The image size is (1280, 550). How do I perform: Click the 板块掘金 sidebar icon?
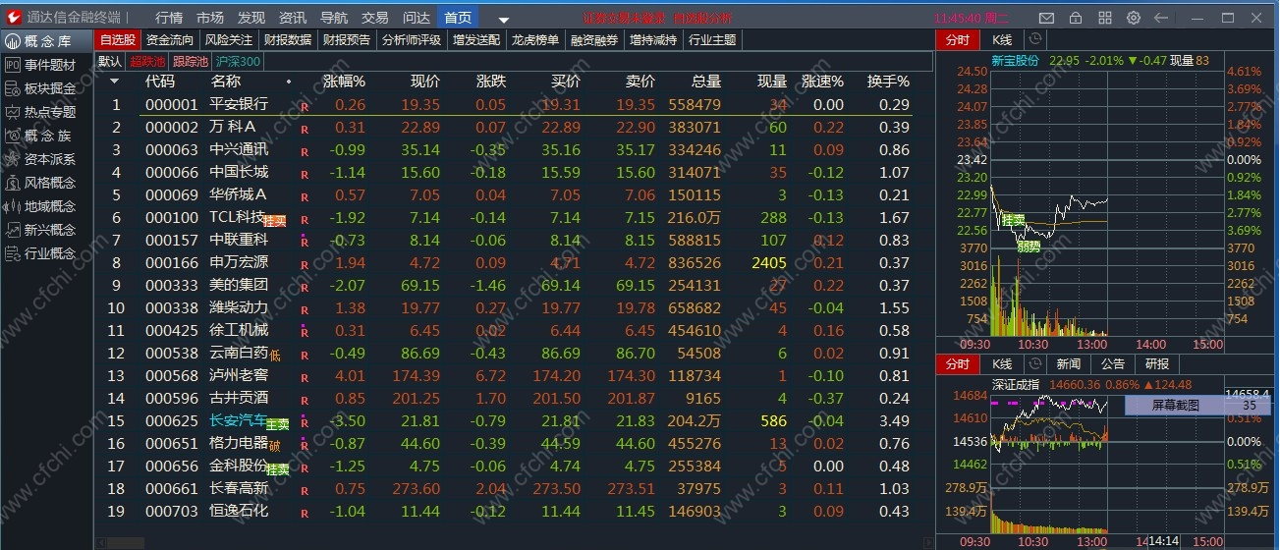(x=13, y=88)
